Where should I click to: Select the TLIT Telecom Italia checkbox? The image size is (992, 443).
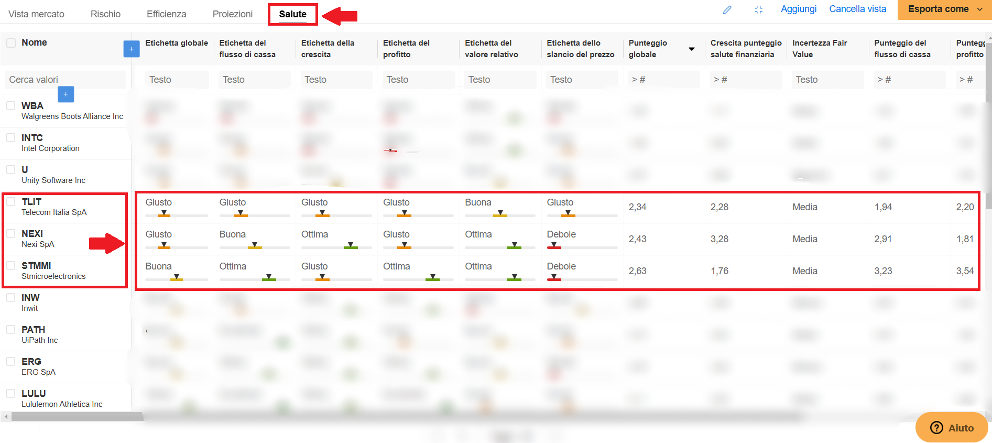point(10,201)
